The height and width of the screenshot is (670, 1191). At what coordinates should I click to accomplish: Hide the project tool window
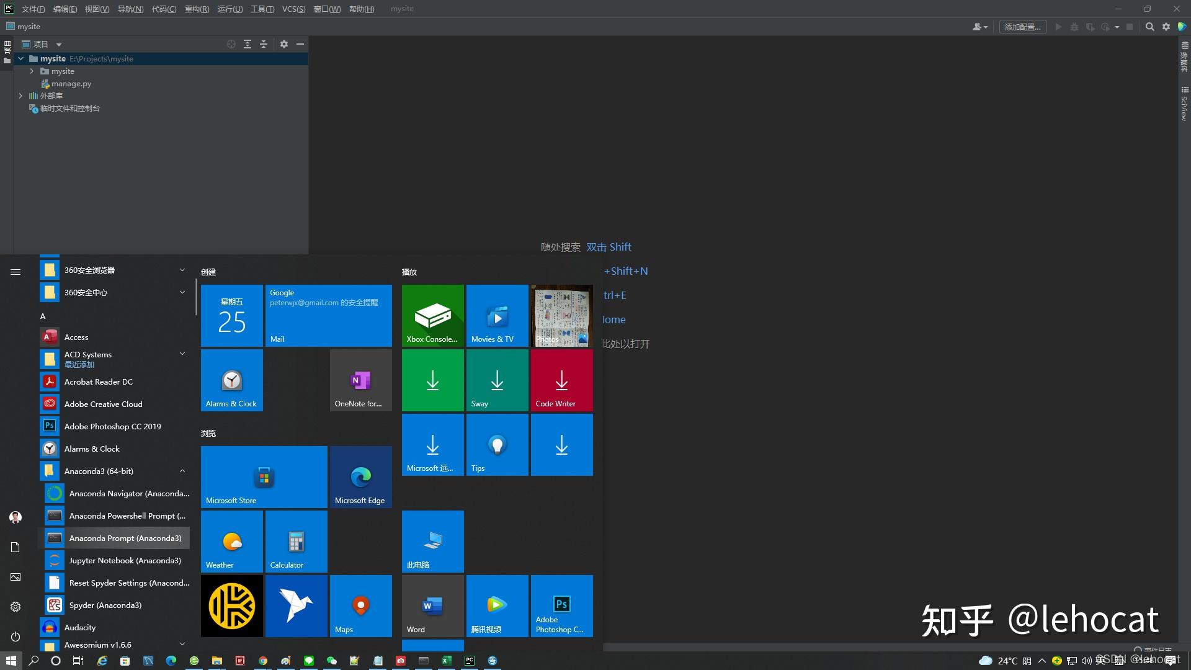coord(300,44)
